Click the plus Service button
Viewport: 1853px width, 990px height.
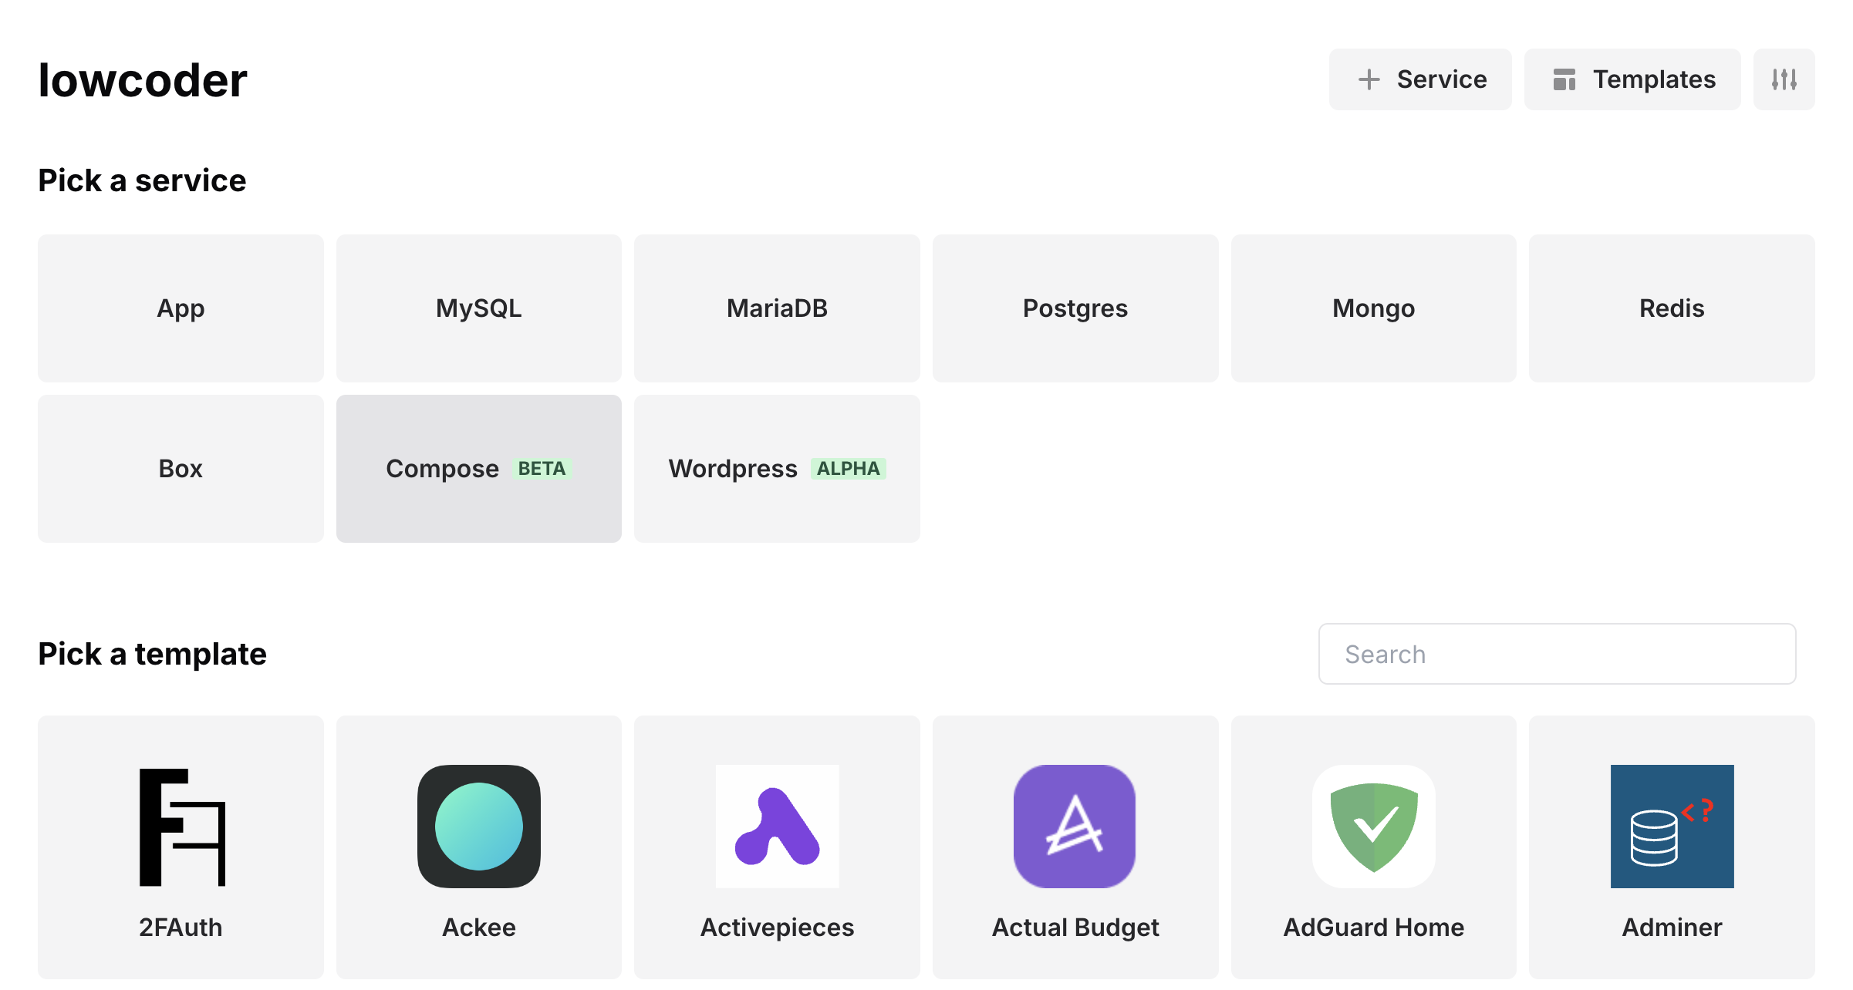(x=1419, y=79)
